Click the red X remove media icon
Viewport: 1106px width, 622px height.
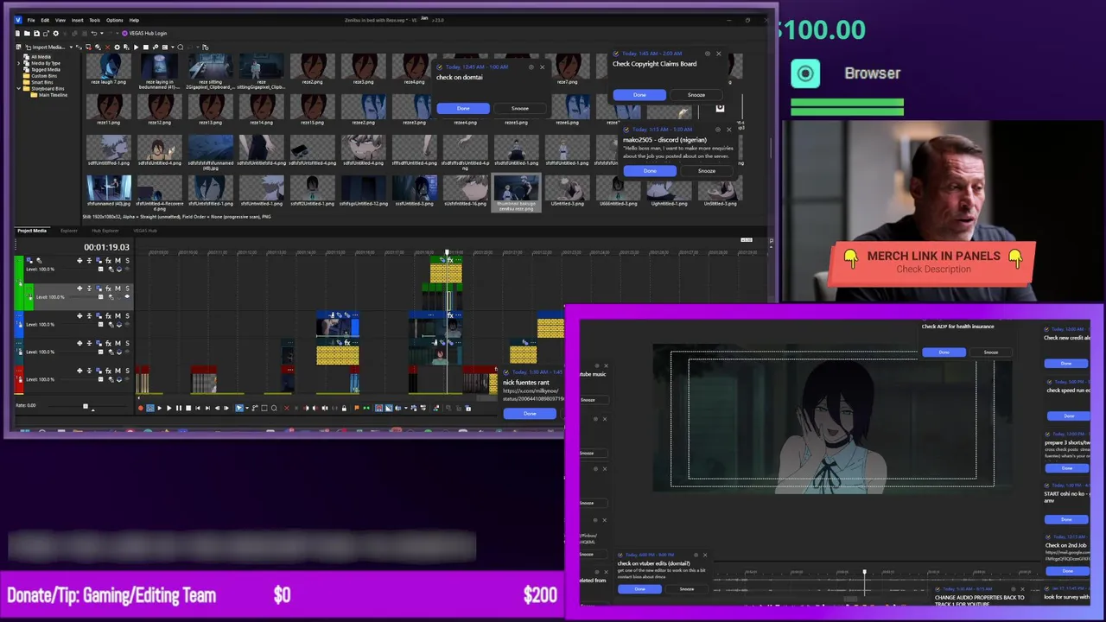click(x=107, y=47)
